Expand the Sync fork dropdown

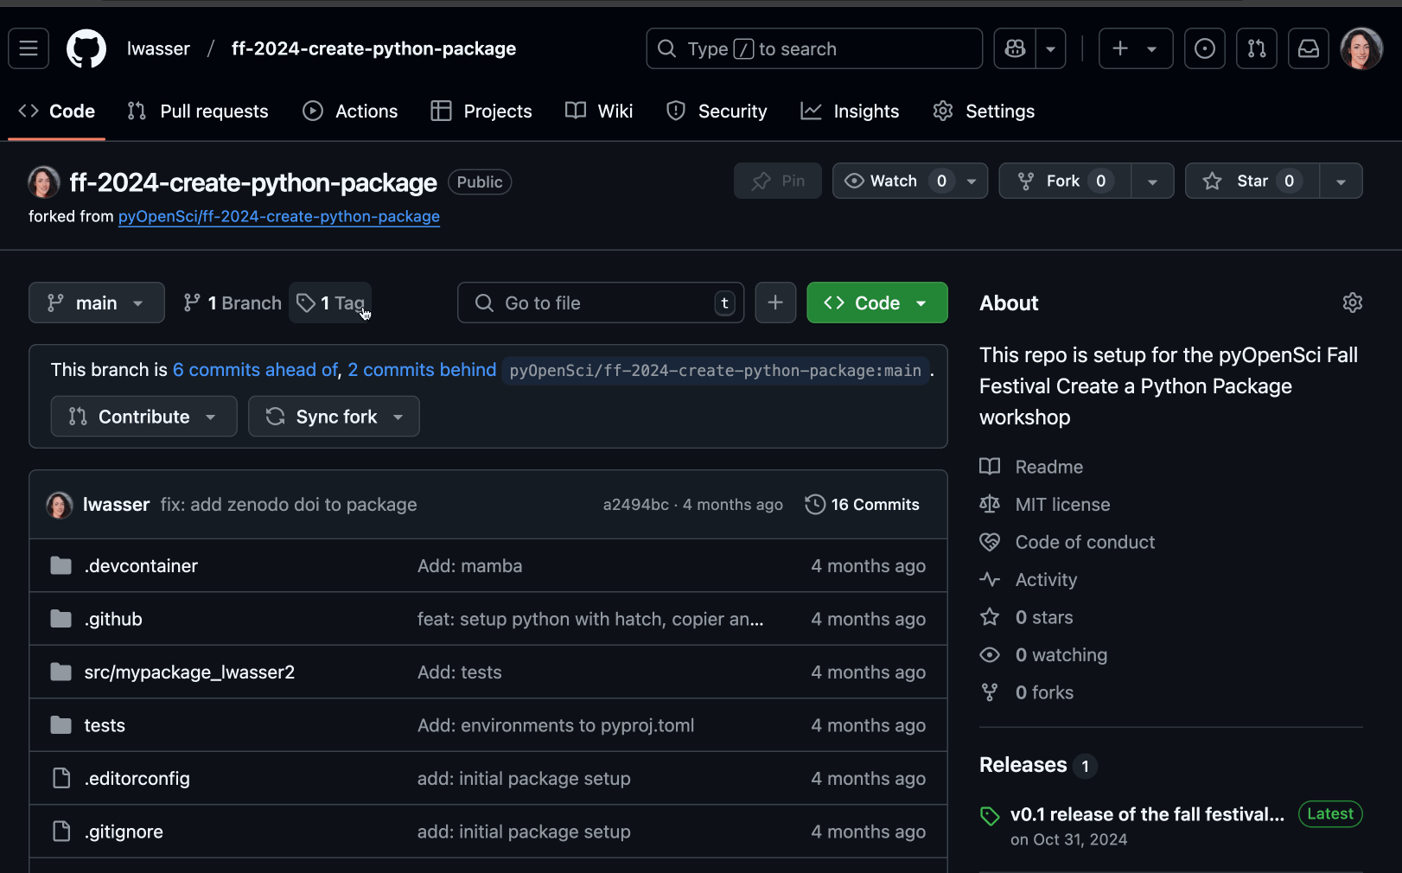tap(334, 417)
